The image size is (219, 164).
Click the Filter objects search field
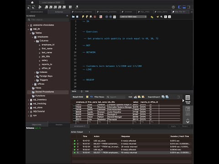[x=48, y=20]
